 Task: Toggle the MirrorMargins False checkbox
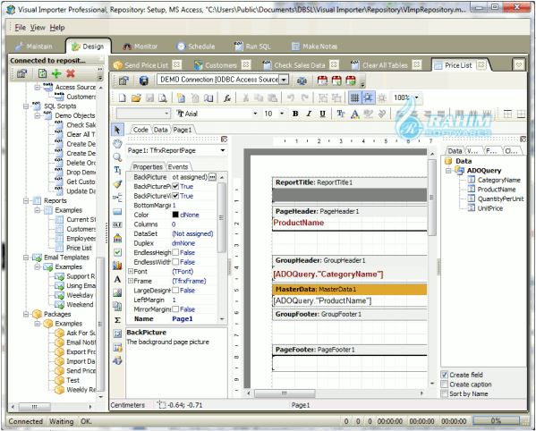pos(175,309)
